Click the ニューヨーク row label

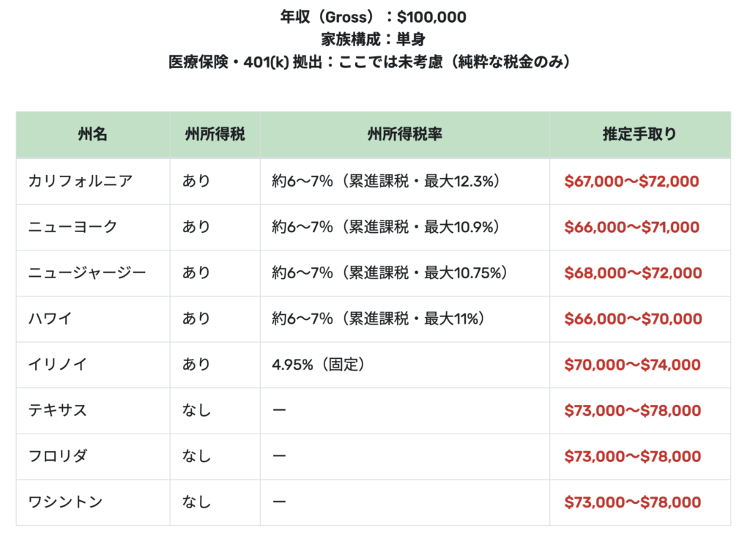tap(73, 227)
